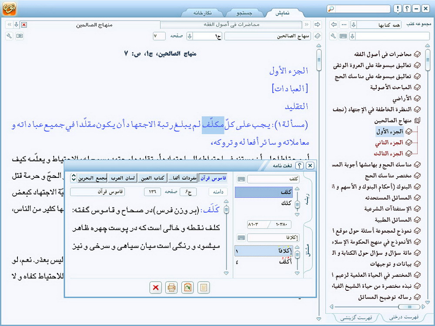Viewport: 435px width, 326px height.
Task: Click the book icon beside رساله توضيح المسائل
Action: coord(417,297)
